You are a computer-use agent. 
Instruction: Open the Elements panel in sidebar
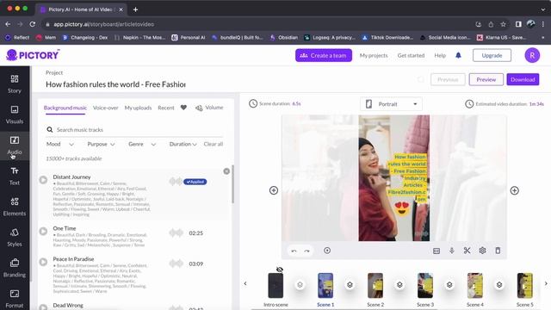tap(15, 207)
